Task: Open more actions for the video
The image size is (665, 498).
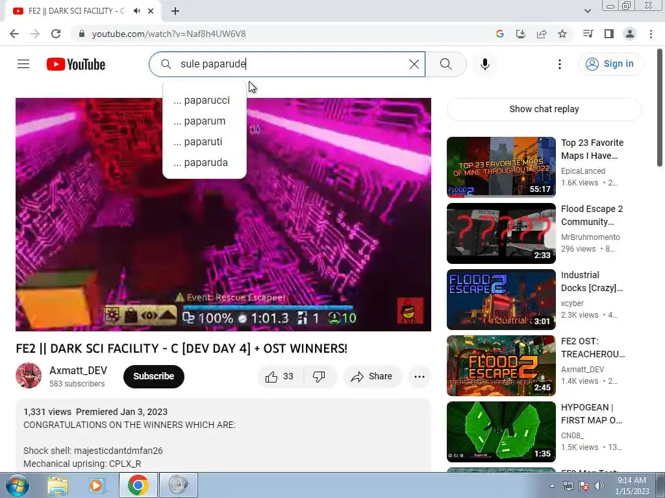Action: [419, 377]
